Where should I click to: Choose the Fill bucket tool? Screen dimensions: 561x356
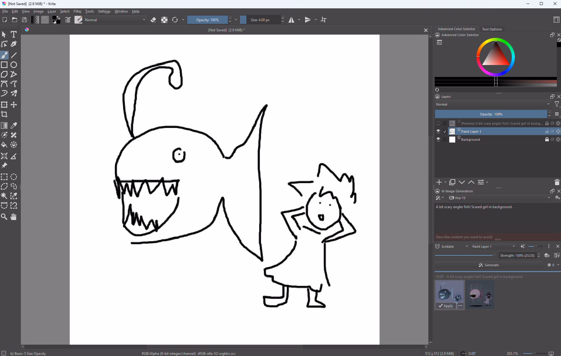[4, 145]
